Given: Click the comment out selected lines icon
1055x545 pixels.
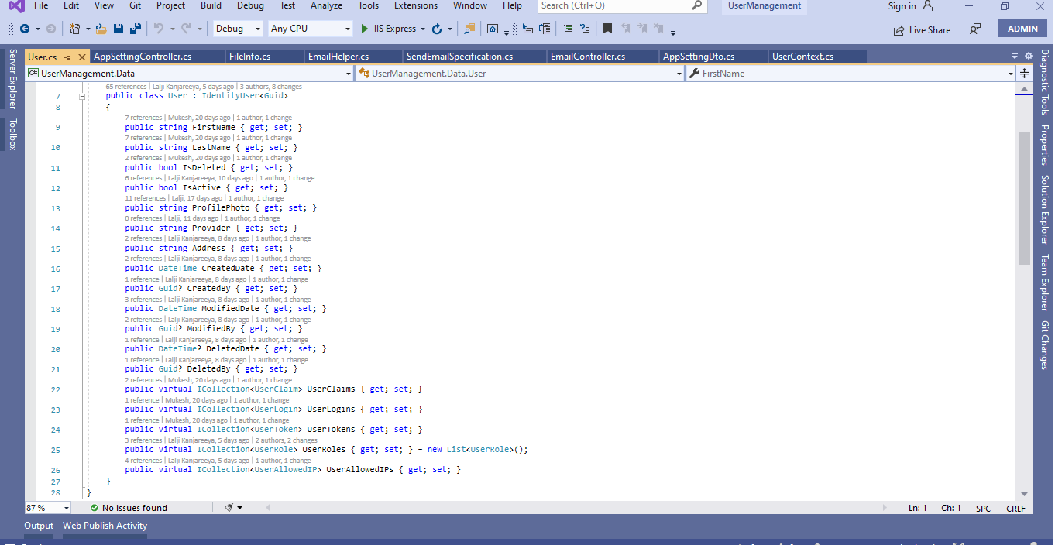Looking at the screenshot, I should click(x=568, y=29).
